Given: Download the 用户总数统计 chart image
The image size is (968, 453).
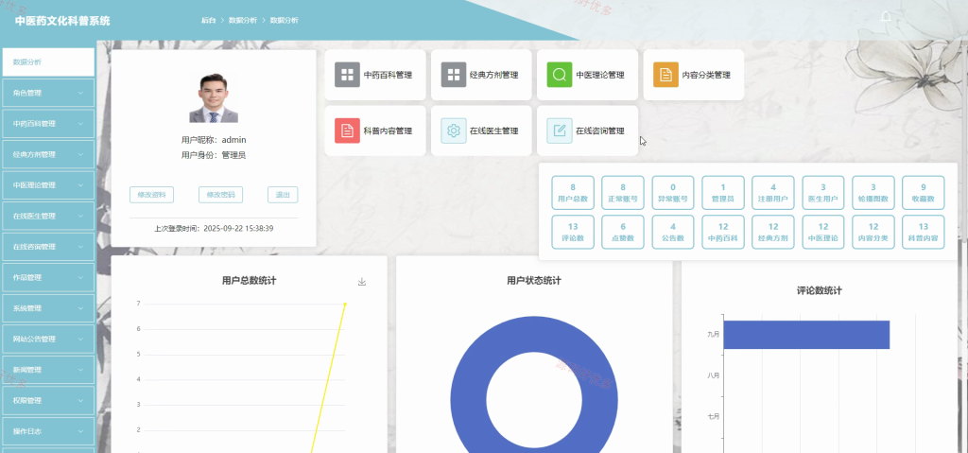Looking at the screenshot, I should 362,282.
